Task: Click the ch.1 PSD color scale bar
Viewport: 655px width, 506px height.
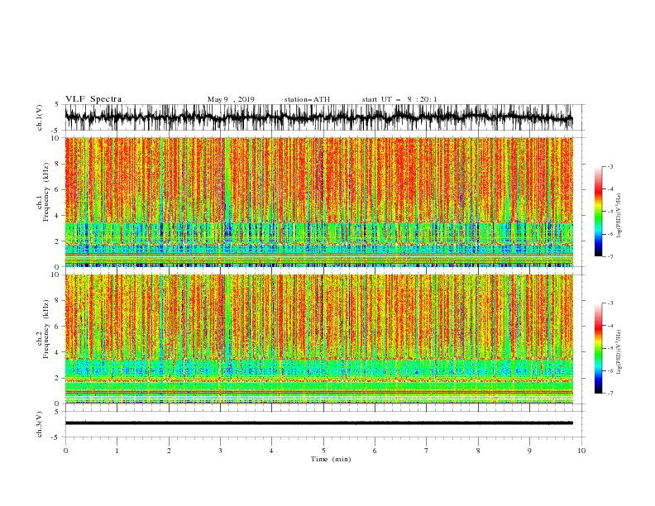Action: click(x=598, y=212)
